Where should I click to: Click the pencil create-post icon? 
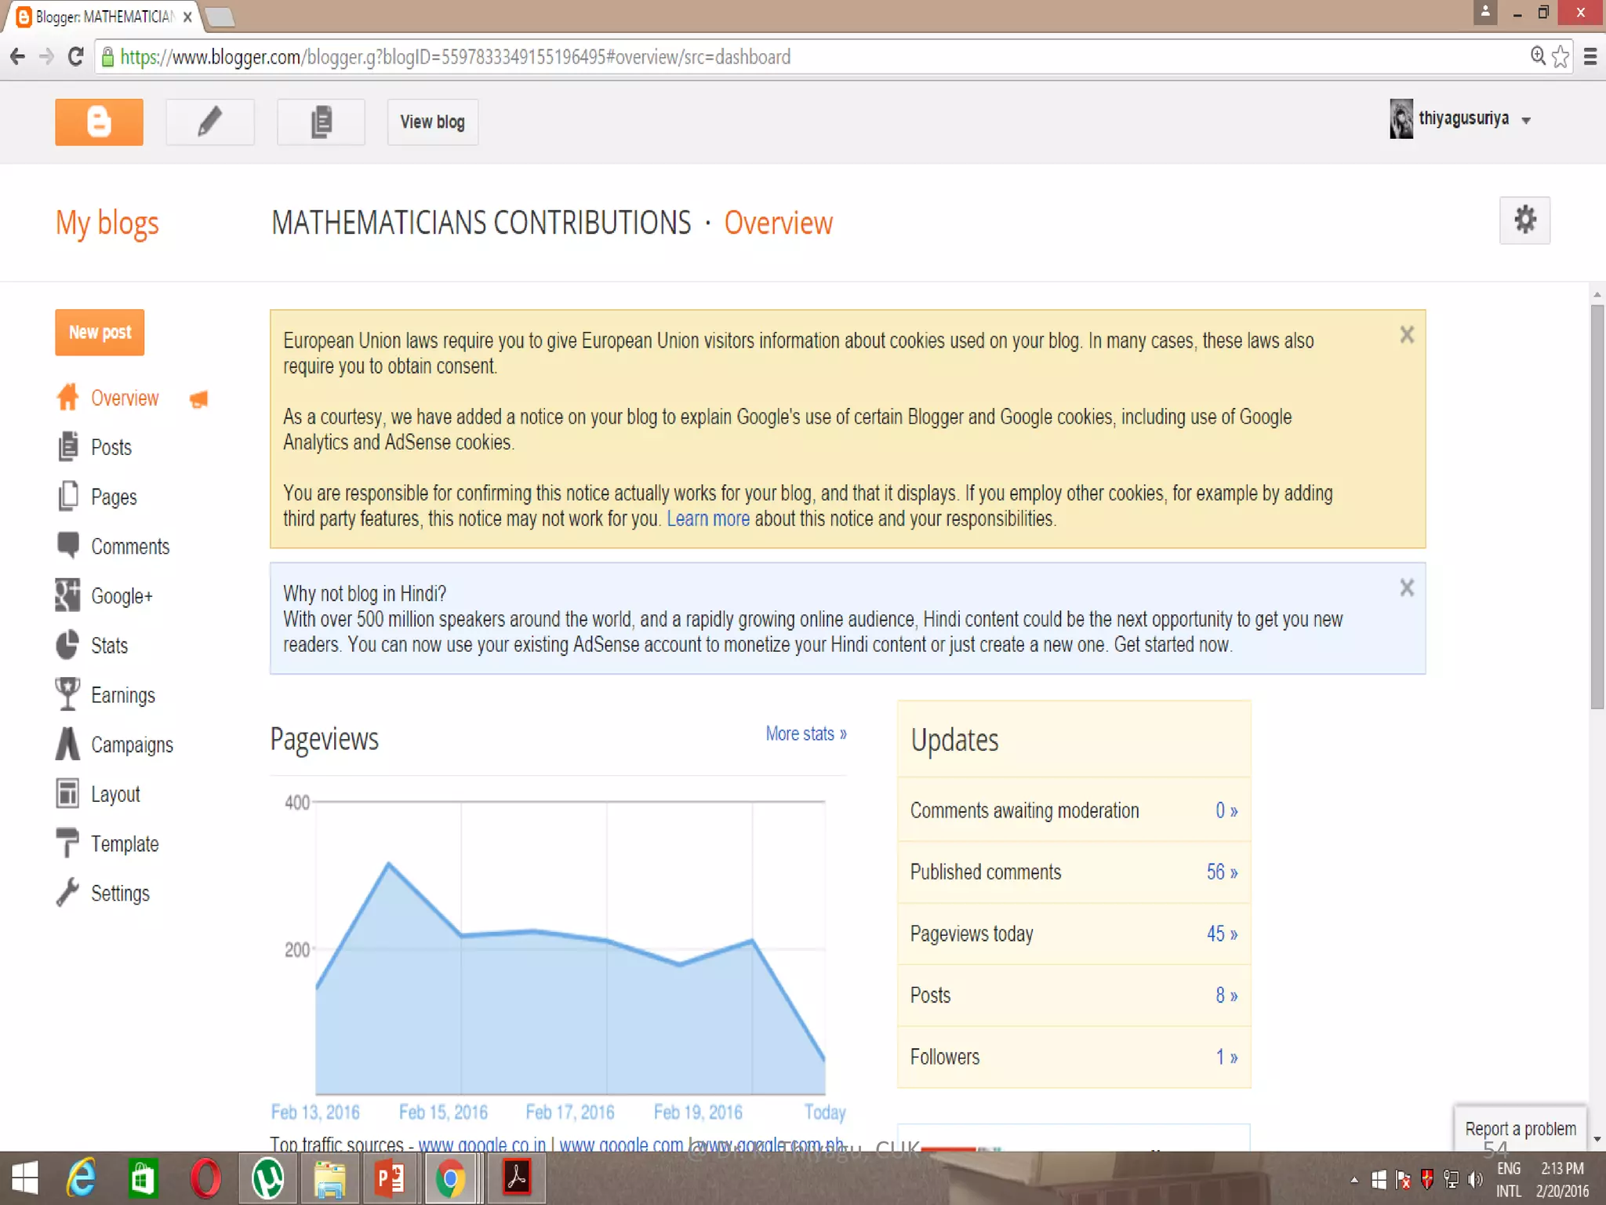click(x=209, y=122)
